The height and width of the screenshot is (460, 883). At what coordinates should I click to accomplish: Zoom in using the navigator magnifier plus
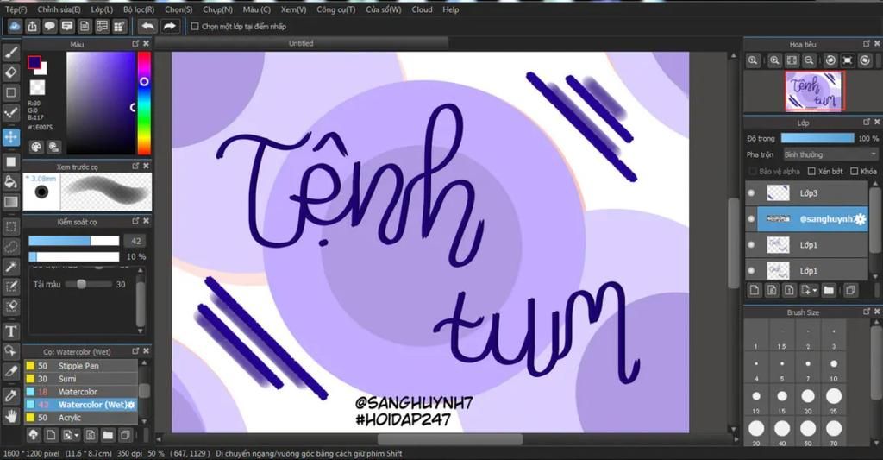pyautogui.click(x=774, y=60)
